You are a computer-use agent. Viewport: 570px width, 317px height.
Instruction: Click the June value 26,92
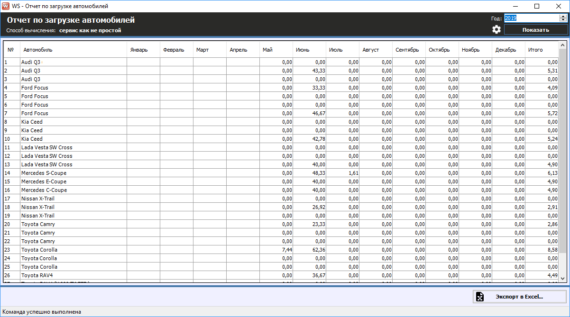click(319, 207)
